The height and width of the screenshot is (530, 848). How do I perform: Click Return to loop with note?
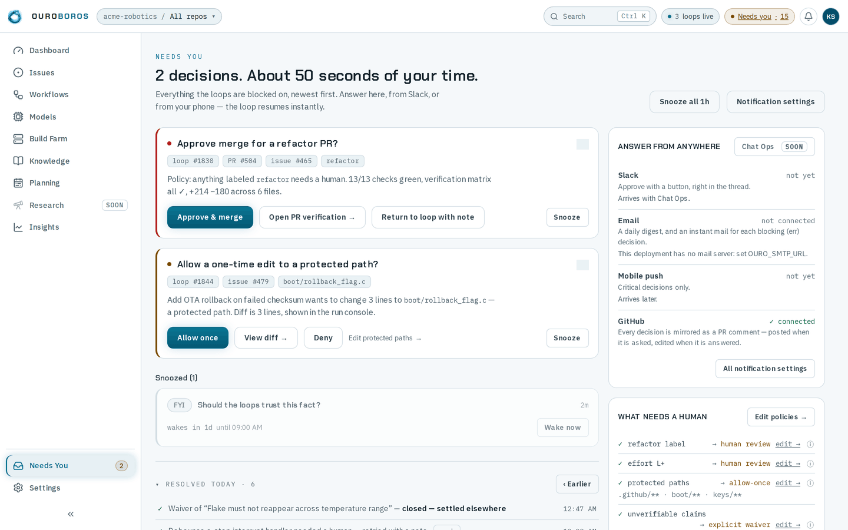pyautogui.click(x=428, y=217)
